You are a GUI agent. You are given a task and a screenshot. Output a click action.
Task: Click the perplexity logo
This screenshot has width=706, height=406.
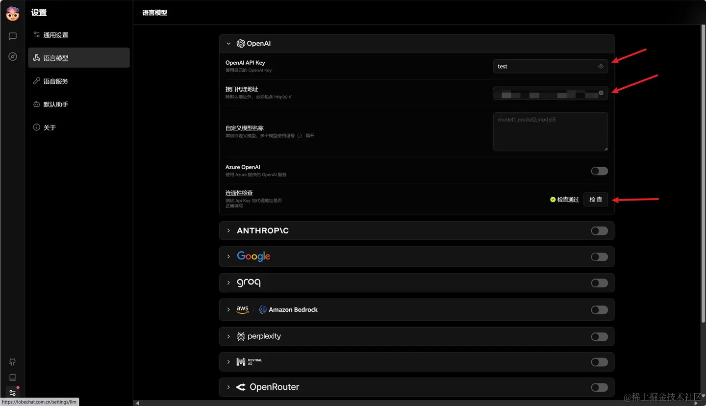coord(259,336)
